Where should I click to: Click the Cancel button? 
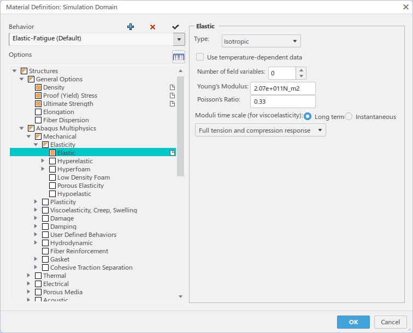pyautogui.click(x=390, y=322)
